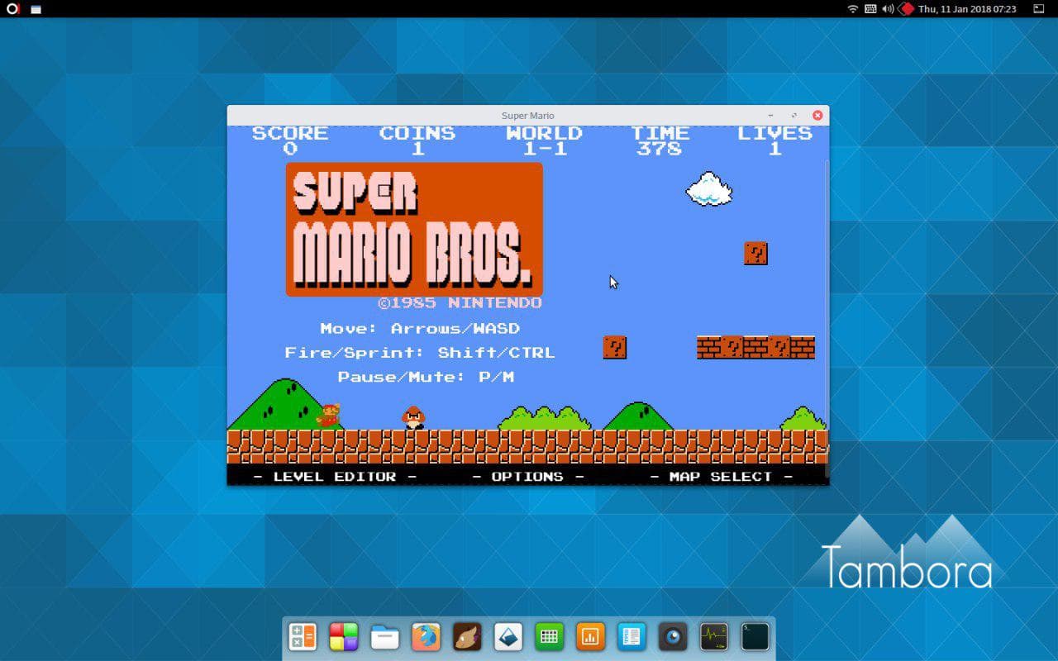Image resolution: width=1058 pixels, height=661 pixels.
Task: Open the blue document writer app in dock
Action: pos(631,637)
